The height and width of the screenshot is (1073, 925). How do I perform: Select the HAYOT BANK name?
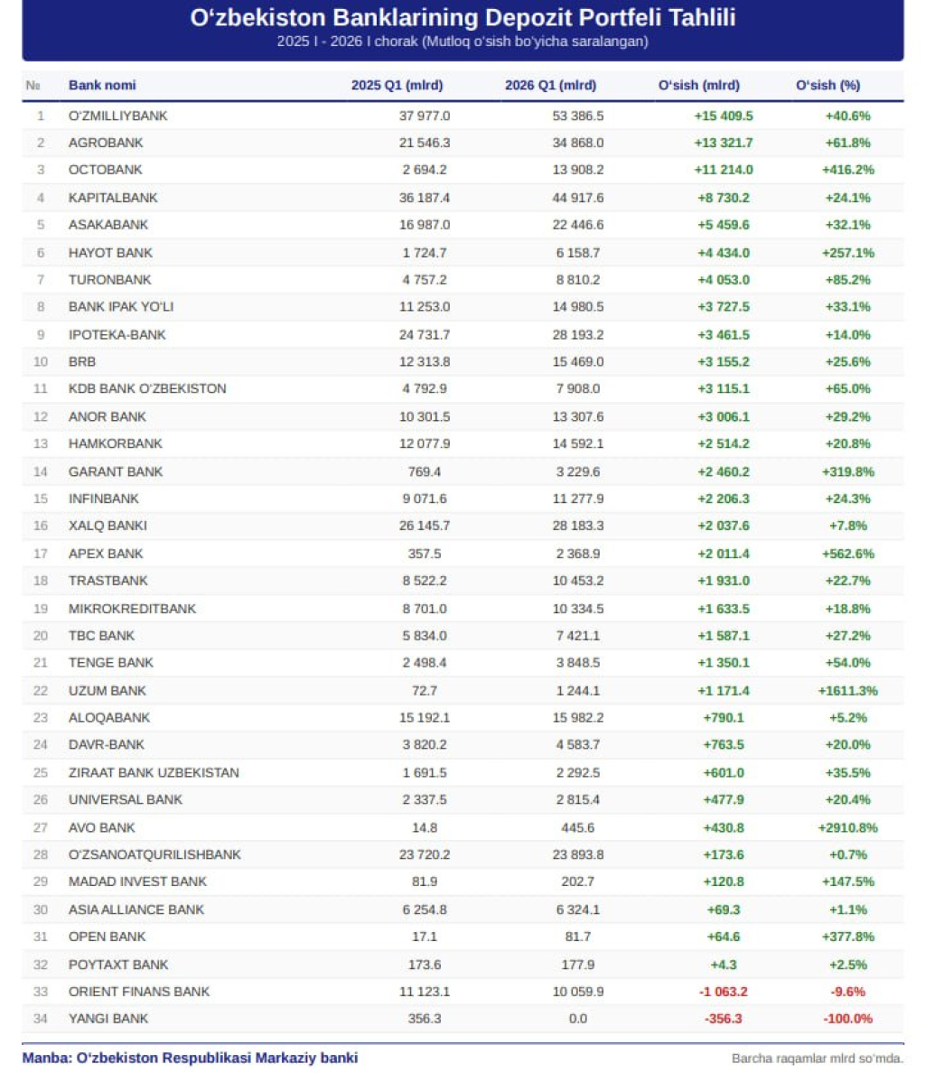[x=110, y=253]
